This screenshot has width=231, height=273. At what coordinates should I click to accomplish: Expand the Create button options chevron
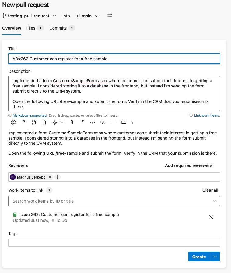[215, 257]
